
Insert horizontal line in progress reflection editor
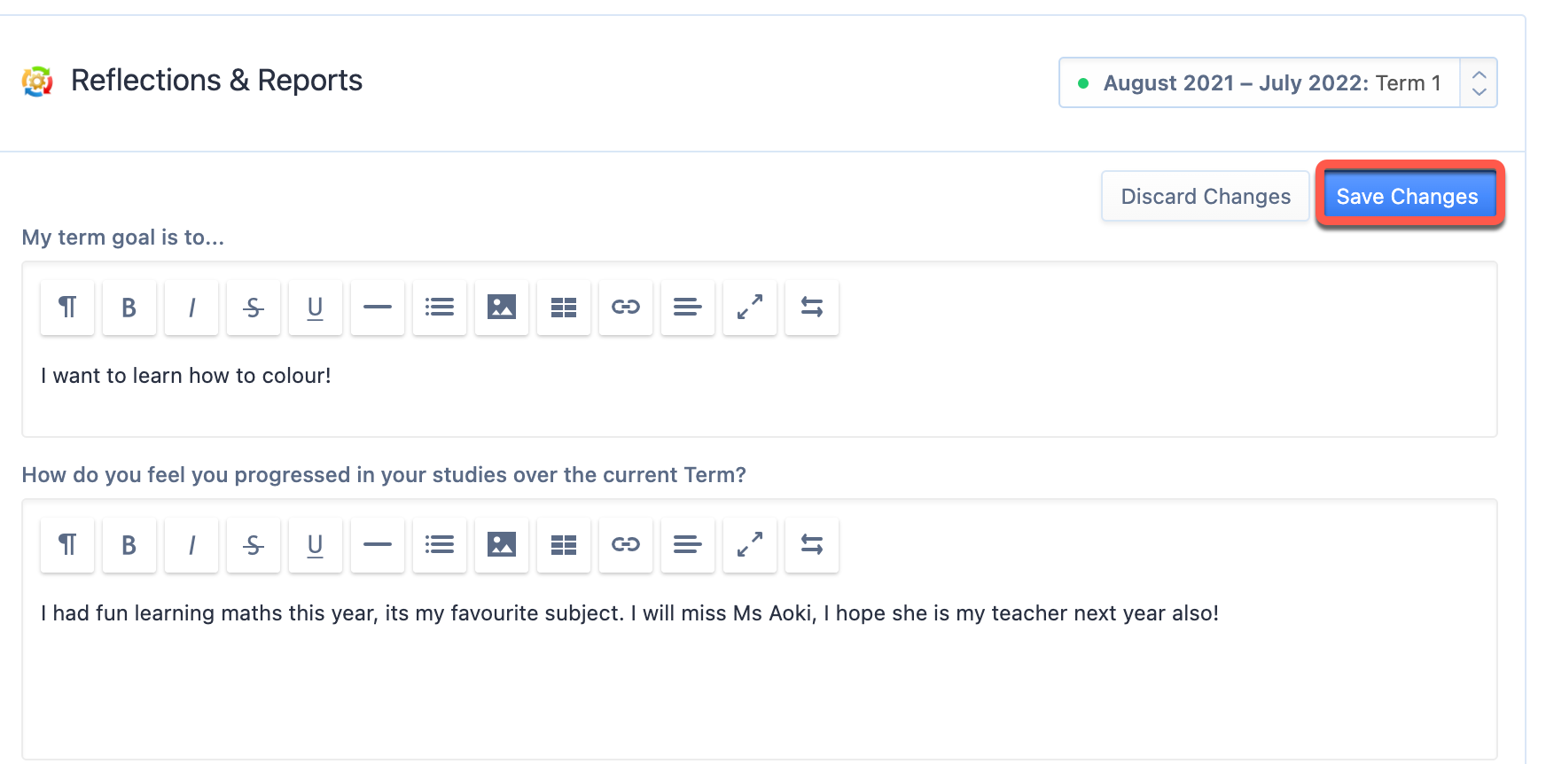378,545
